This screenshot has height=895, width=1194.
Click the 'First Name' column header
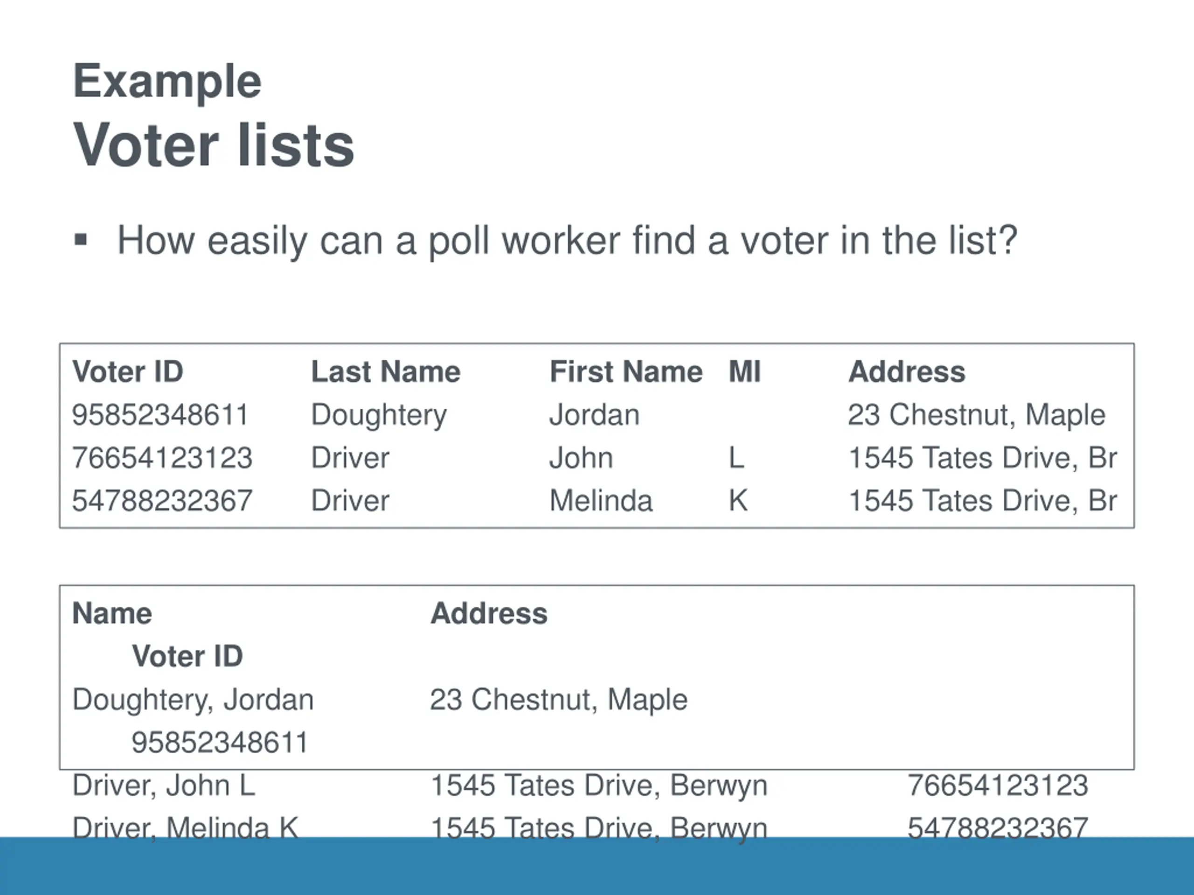point(626,371)
